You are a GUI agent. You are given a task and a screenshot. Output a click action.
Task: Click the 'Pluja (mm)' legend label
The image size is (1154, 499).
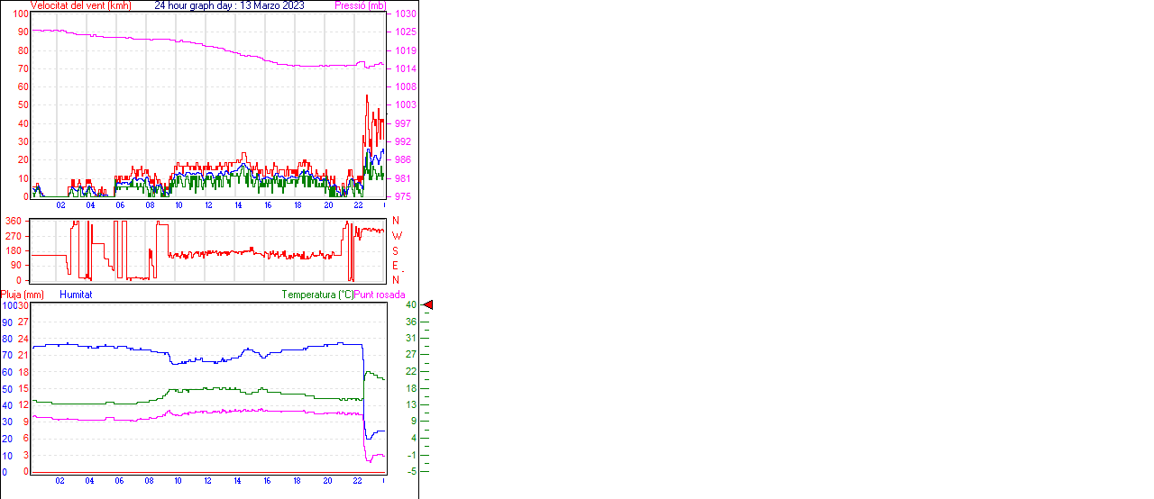coord(23,295)
